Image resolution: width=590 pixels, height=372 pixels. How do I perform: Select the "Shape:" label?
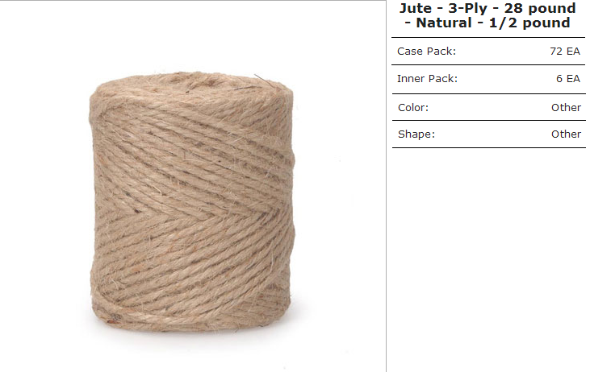click(416, 134)
